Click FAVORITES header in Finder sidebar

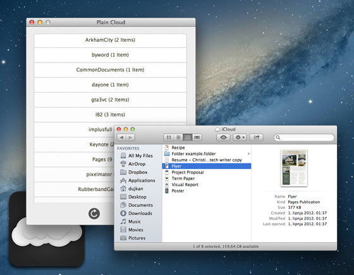click(128, 148)
